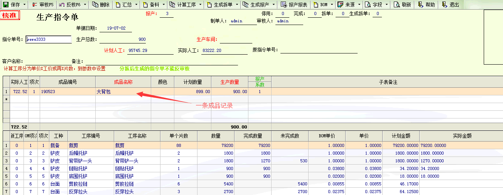Select quantity cell 79200 in 裁剪 row

[x=216, y=145]
